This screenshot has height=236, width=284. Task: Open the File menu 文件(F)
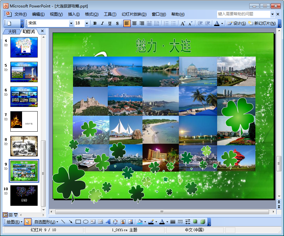[x=20, y=14]
